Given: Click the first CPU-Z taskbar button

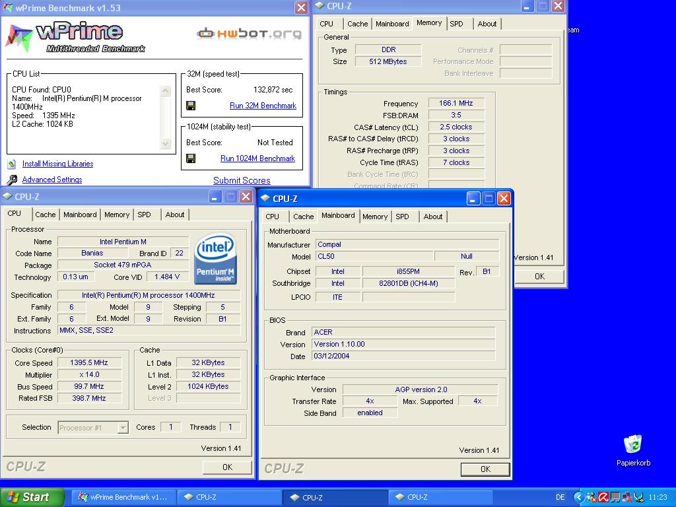Looking at the screenshot, I should [x=228, y=497].
